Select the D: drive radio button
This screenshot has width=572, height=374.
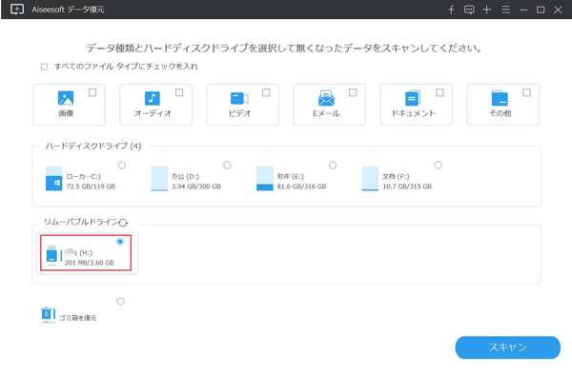pos(227,166)
